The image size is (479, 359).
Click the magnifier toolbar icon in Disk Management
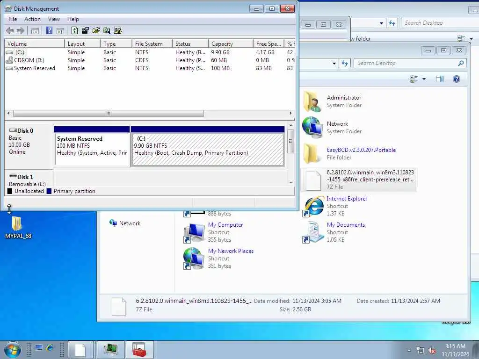[x=107, y=30]
